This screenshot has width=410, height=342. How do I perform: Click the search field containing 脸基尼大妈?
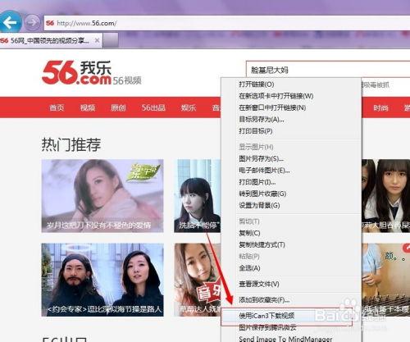(328, 70)
